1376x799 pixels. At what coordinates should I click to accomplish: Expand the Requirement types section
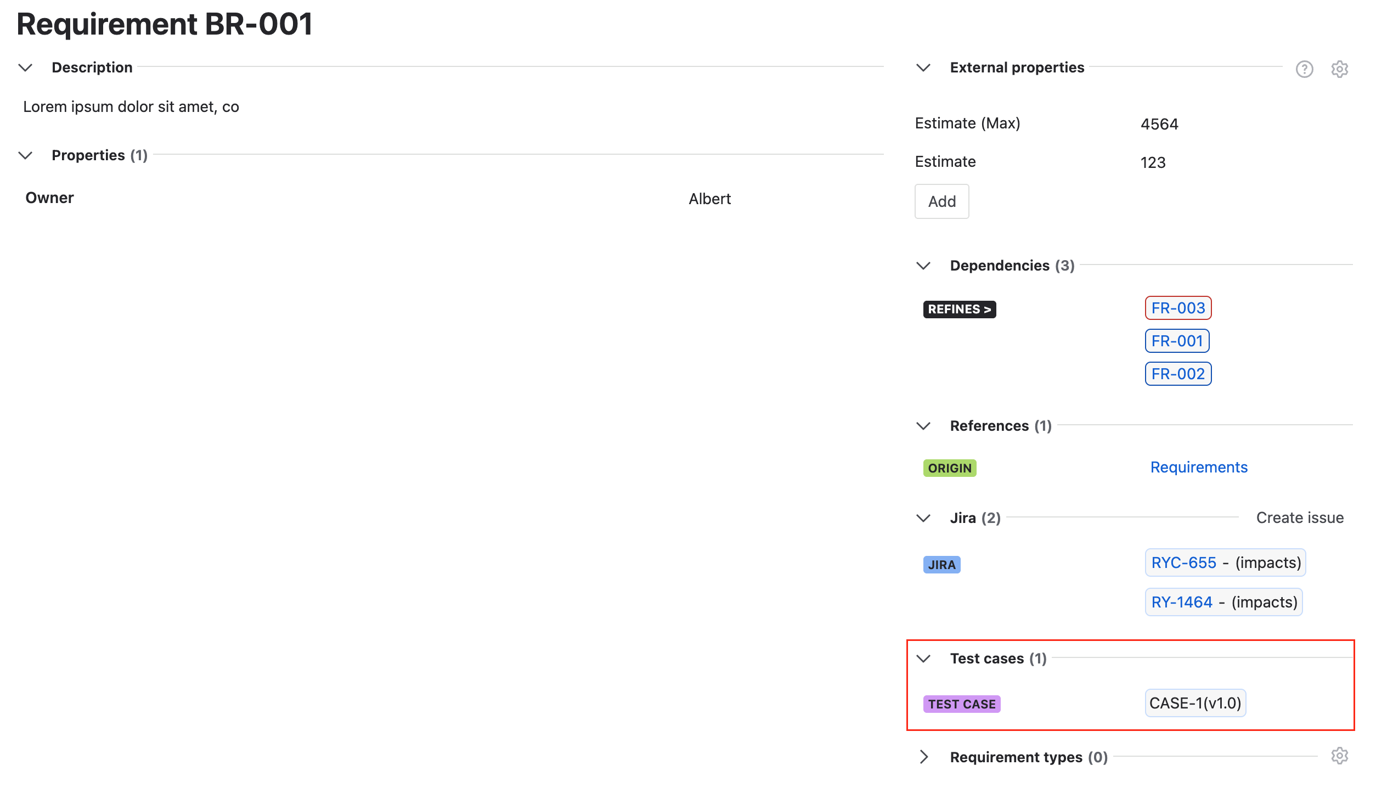(x=924, y=756)
